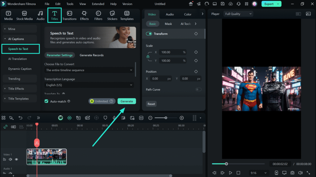This screenshot has height=177, width=316.
Task: Take a snapshot with the camera icon
Action: [x=292, y=173]
